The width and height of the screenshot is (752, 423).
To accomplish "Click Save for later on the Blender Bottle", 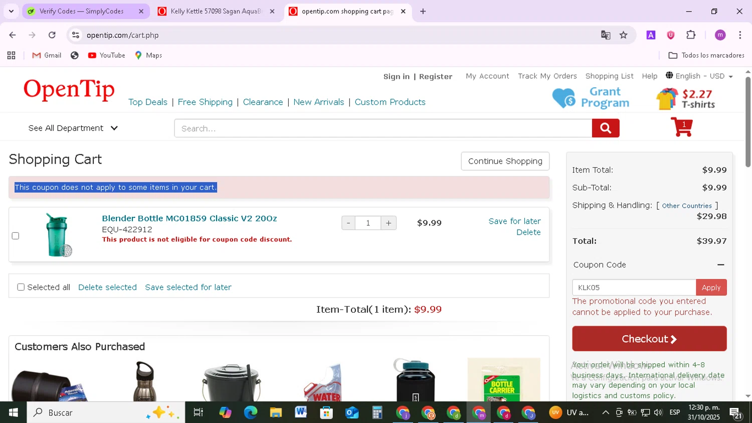I will coord(514,221).
